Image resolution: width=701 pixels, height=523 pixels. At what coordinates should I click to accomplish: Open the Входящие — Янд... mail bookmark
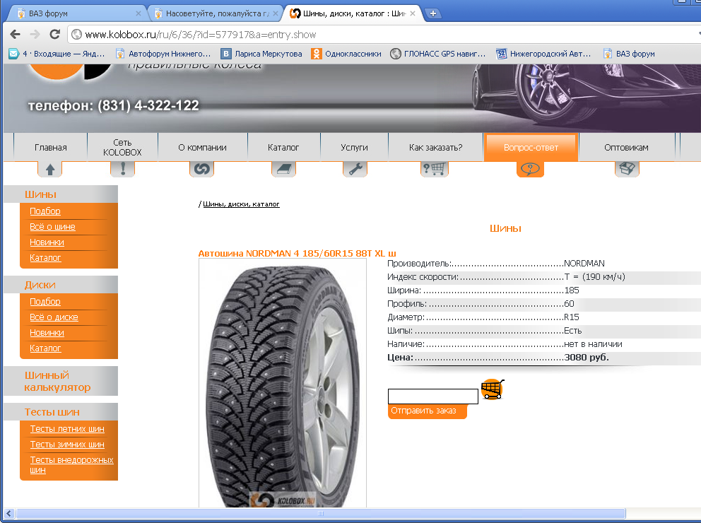(x=57, y=54)
